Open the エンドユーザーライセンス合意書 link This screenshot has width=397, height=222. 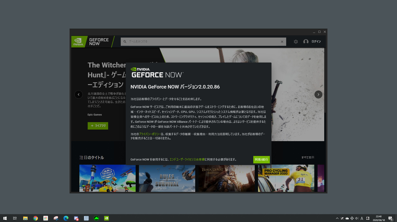(187, 159)
